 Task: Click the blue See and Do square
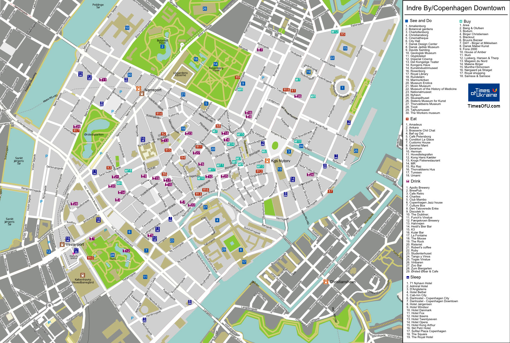(407, 21)
